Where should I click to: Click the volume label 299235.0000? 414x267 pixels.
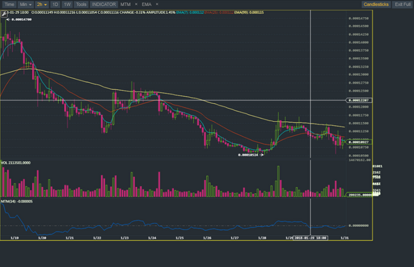pyautogui.click(x=359, y=195)
